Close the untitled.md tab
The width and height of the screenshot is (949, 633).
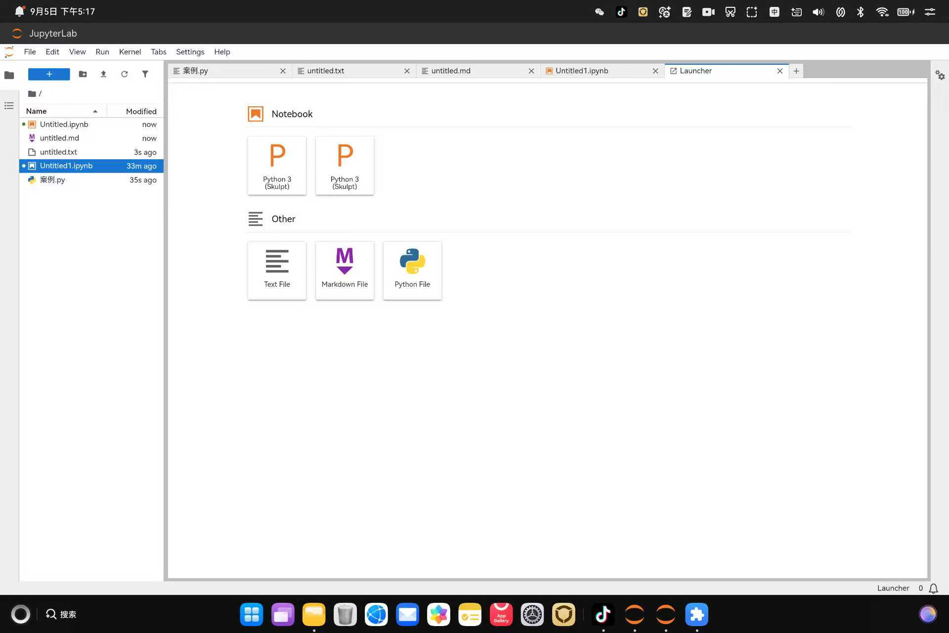[531, 71]
